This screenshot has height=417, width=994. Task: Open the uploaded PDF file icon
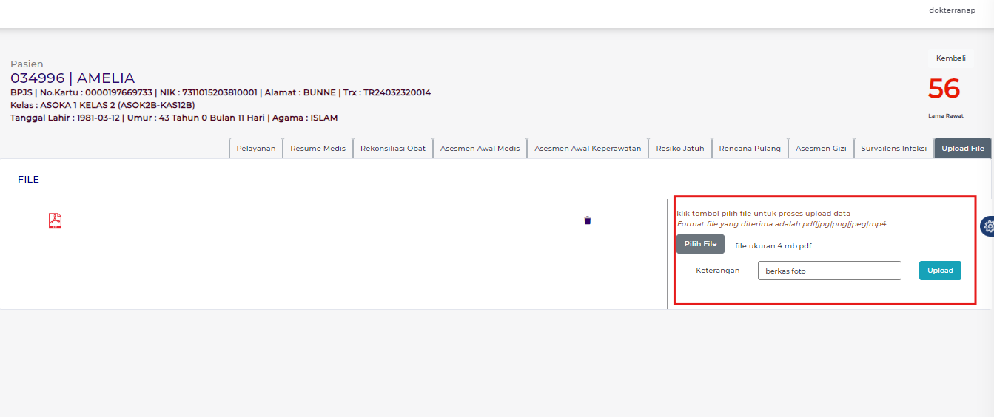[55, 221]
